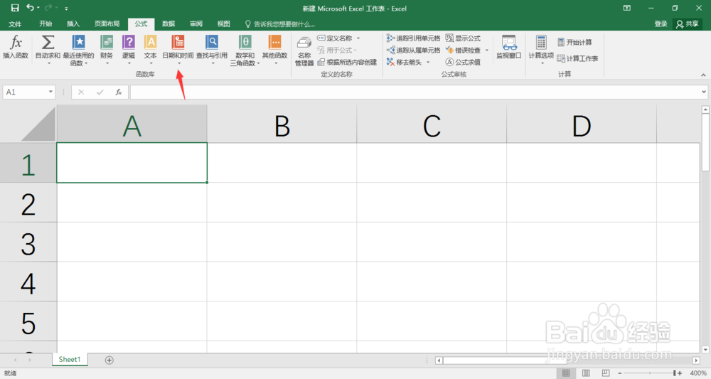
Task: Switch to the Home (开始) tab
Action: [x=46, y=24]
